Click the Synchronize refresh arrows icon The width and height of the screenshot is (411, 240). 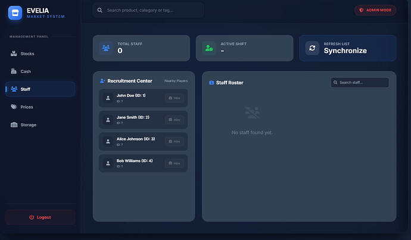click(312, 48)
